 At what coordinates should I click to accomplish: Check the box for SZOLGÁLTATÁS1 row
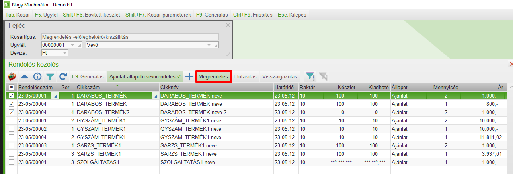click(12, 162)
